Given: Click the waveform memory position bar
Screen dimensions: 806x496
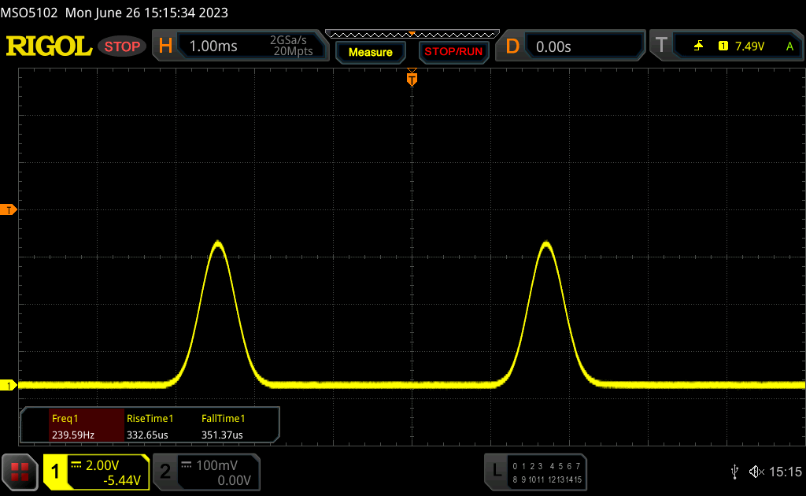Looking at the screenshot, I should click(x=412, y=35).
